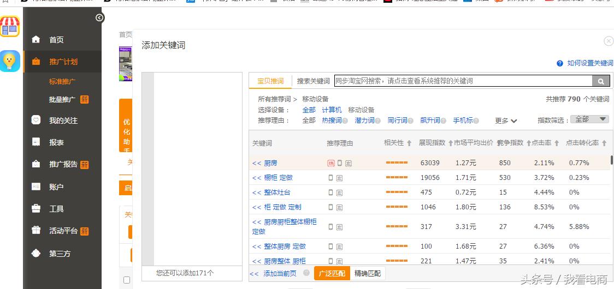The image size is (614, 289).
Task: Click the lightbulb app icon
Action: 10,61
